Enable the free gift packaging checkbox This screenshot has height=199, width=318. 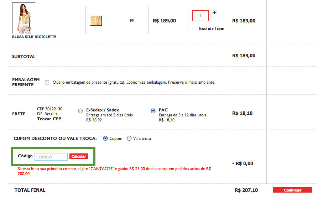[47, 82]
